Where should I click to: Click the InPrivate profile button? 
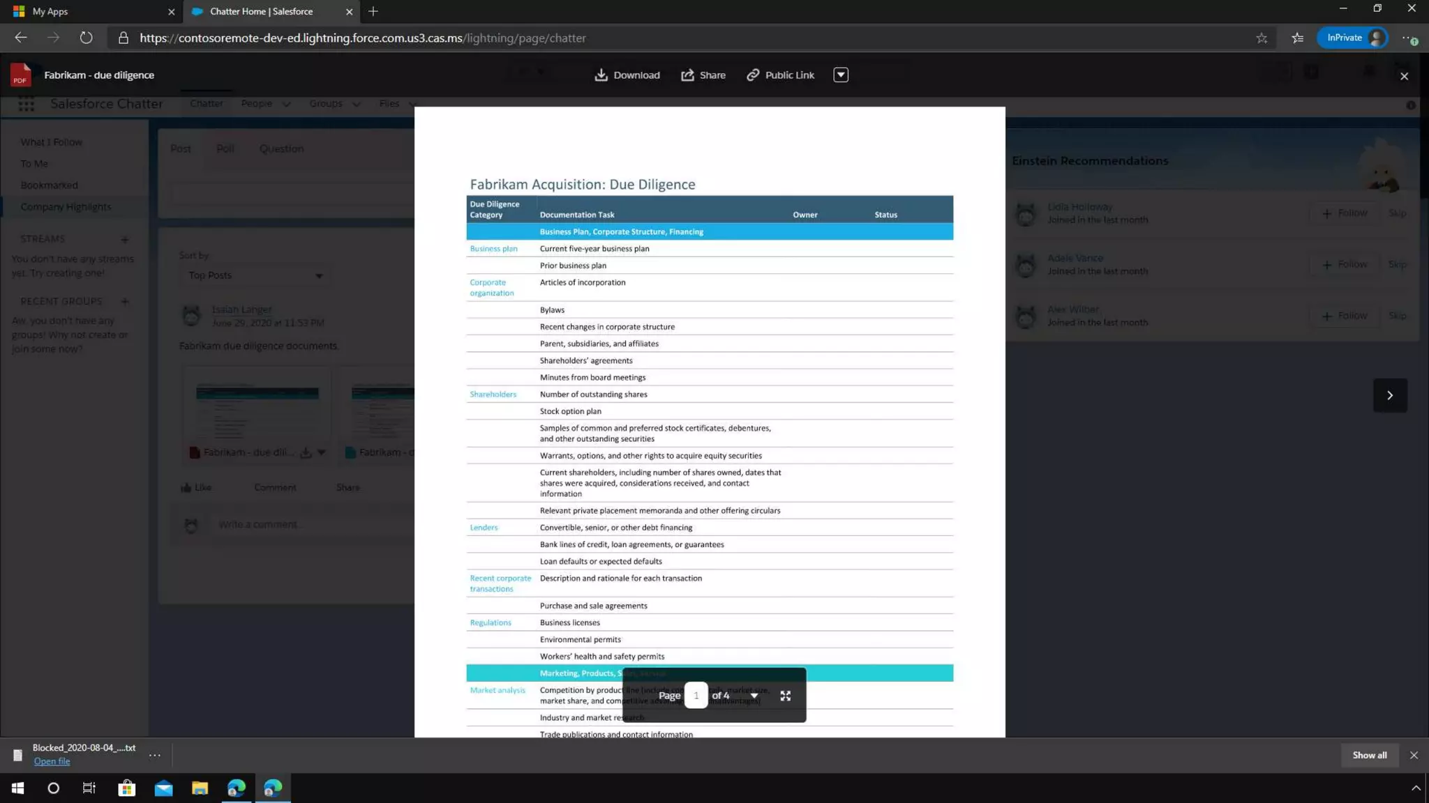point(1352,38)
